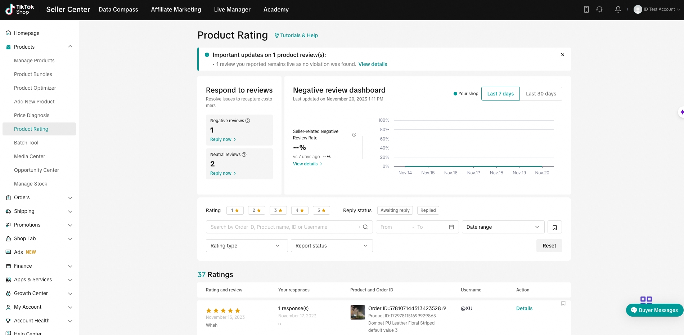Switch to Last 30 days tab

tap(541, 94)
